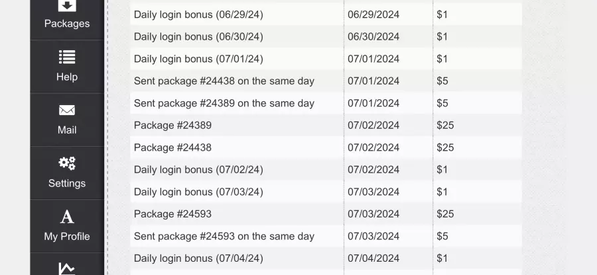597x275 pixels.
Task: Open the chart icon below My Profile
Action: [67, 268]
